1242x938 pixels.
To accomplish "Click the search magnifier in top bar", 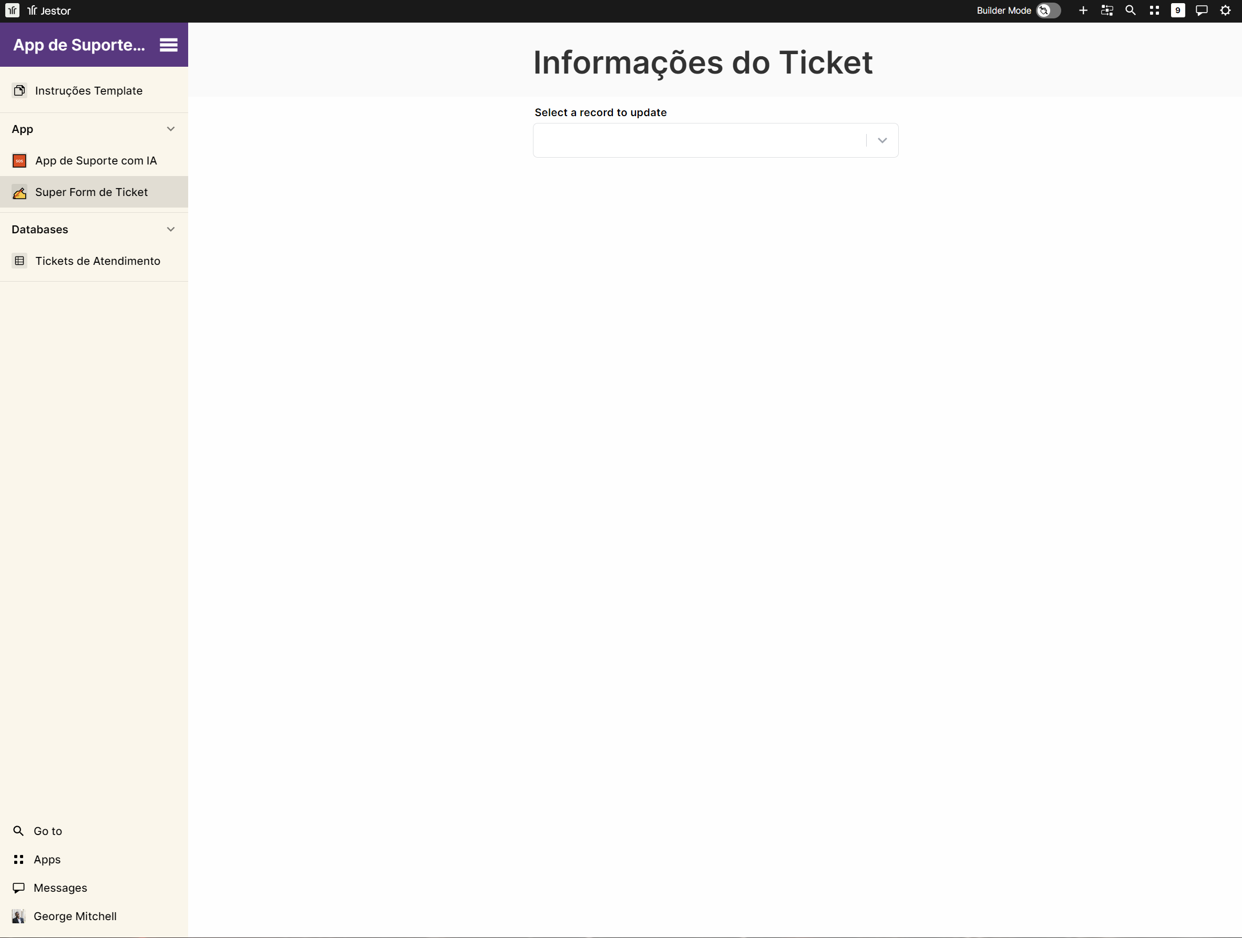I will 1130,11.
